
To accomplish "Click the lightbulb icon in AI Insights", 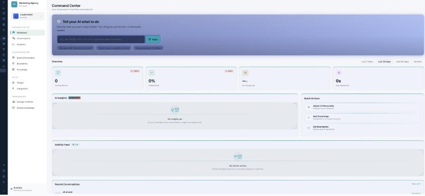I will (x=172, y=110).
